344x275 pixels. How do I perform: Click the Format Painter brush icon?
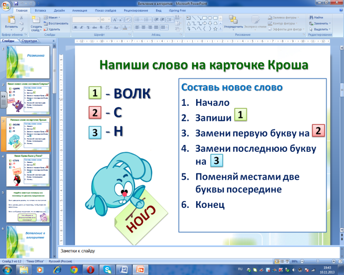pyautogui.click(x=21, y=29)
